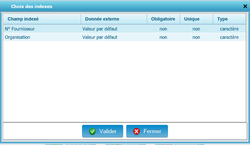Toggle Obligatoire value for N° Fournisseur
The image size is (250, 145).
tap(163, 29)
